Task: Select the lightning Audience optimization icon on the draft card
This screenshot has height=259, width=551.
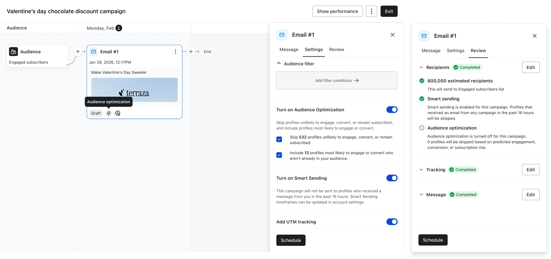Action: pyautogui.click(x=109, y=113)
